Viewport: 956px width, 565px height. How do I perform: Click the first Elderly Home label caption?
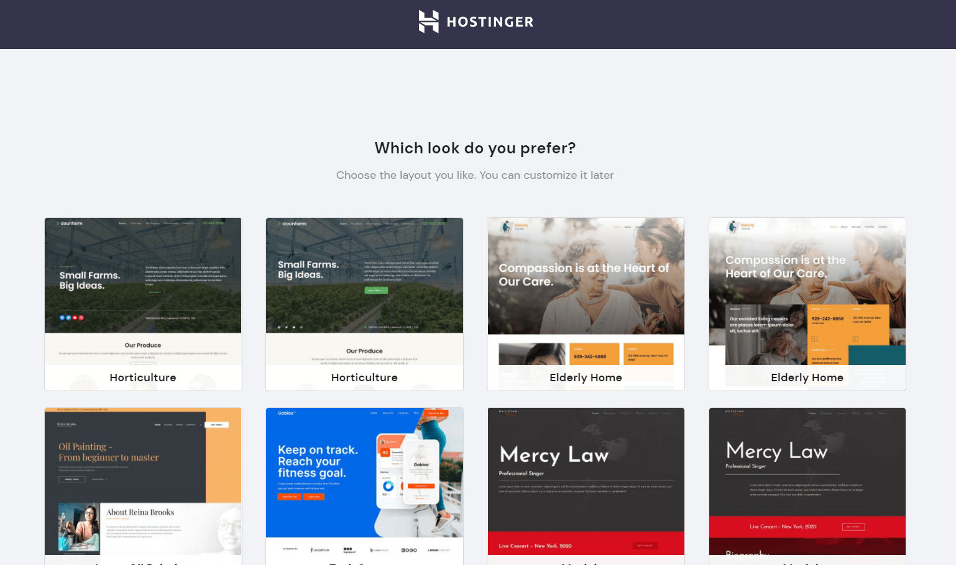point(586,377)
